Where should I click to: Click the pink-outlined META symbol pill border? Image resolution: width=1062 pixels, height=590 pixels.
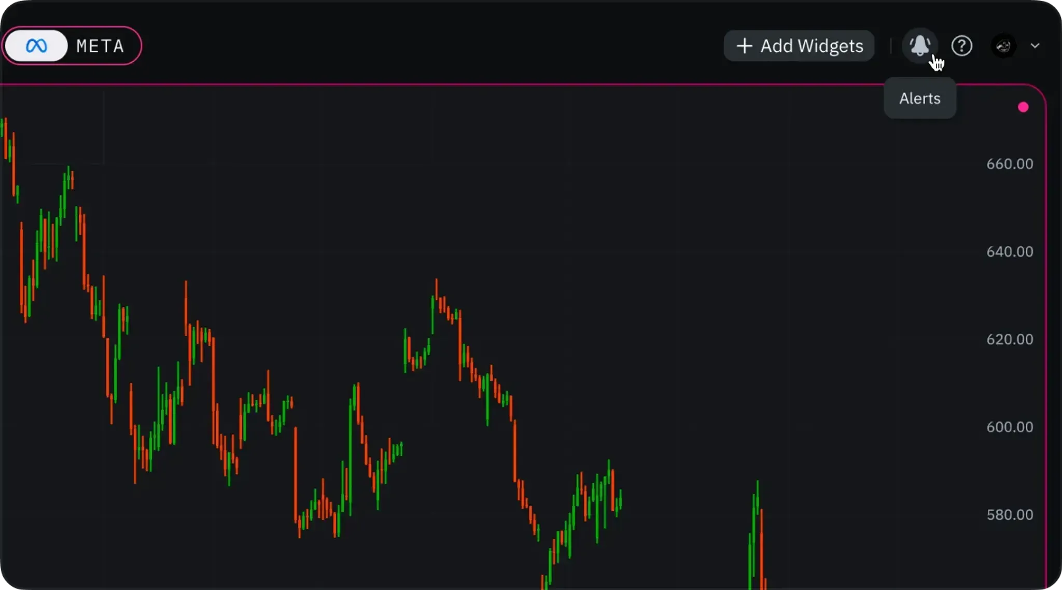(x=140, y=46)
